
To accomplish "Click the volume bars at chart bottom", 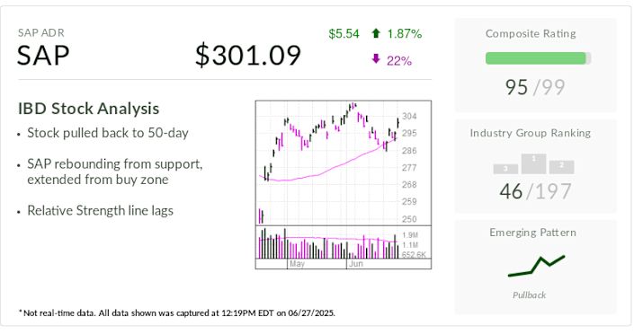I will 328,243.
